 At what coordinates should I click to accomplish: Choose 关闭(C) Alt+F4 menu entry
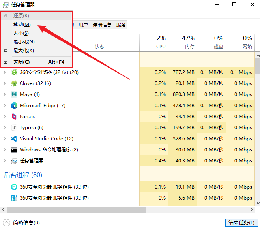point(36,62)
